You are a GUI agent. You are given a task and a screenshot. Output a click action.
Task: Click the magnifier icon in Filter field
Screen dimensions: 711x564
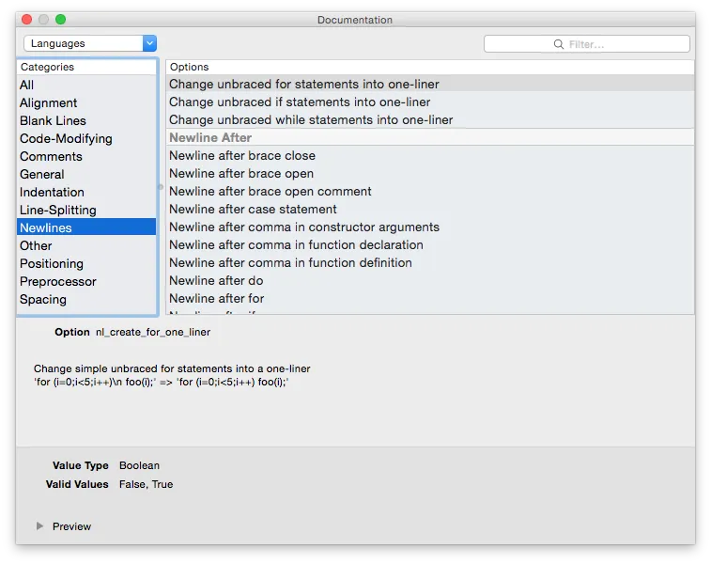559,44
